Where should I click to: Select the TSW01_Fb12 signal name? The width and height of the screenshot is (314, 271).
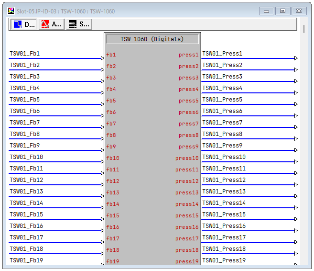[26, 181]
